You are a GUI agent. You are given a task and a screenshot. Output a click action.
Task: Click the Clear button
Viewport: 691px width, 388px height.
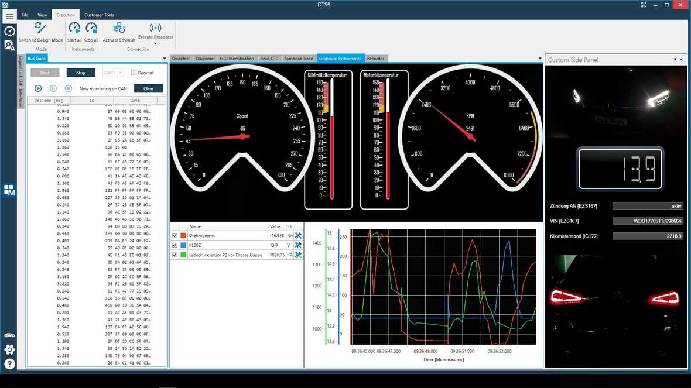pos(148,88)
